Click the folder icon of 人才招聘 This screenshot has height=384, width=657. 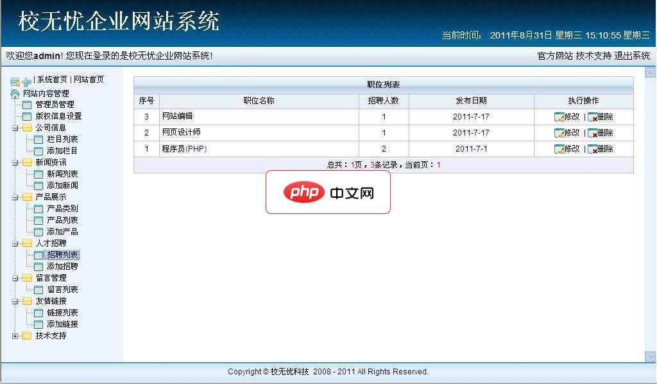point(27,243)
